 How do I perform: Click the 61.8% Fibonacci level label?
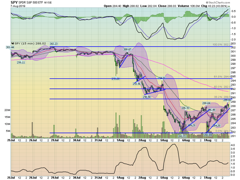coord(223,77)
